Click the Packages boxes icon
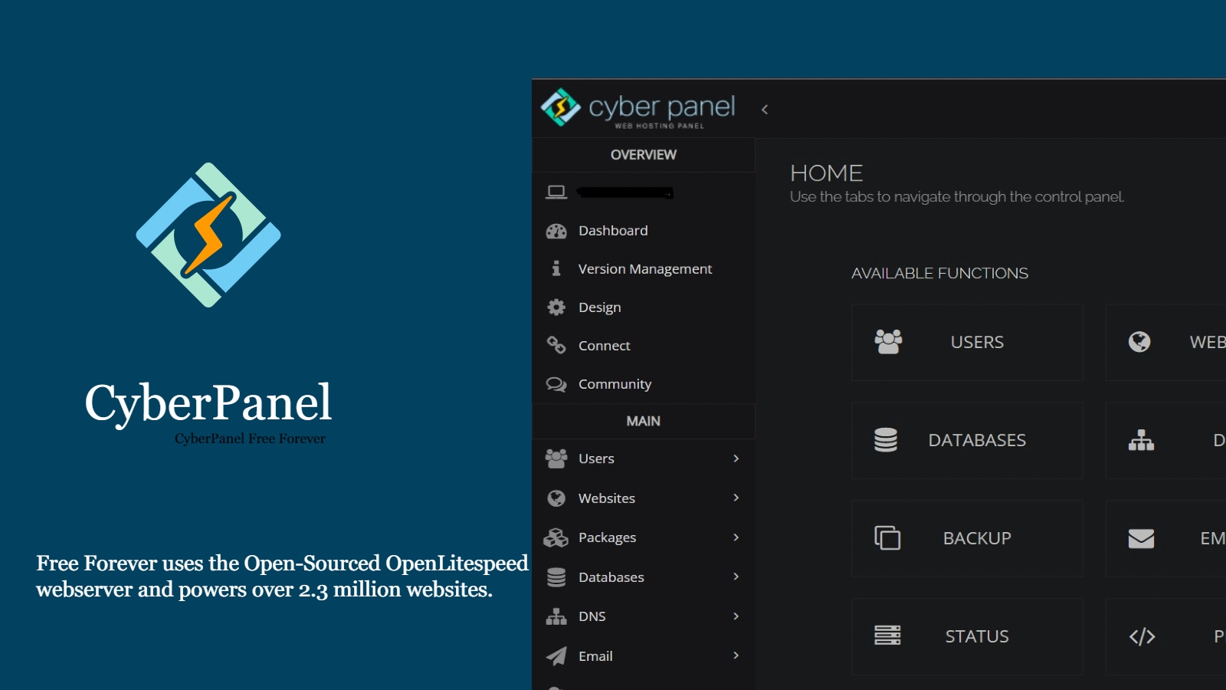The image size is (1226, 690). pyautogui.click(x=555, y=537)
